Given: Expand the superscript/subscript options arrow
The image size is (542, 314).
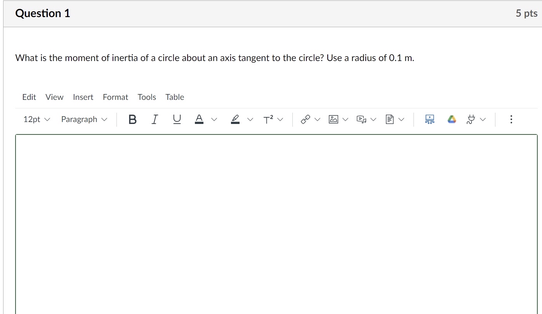Looking at the screenshot, I should tap(280, 120).
